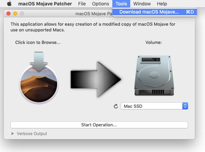Open the Tools menu
The width and height of the screenshot is (205, 152).
point(121,4)
